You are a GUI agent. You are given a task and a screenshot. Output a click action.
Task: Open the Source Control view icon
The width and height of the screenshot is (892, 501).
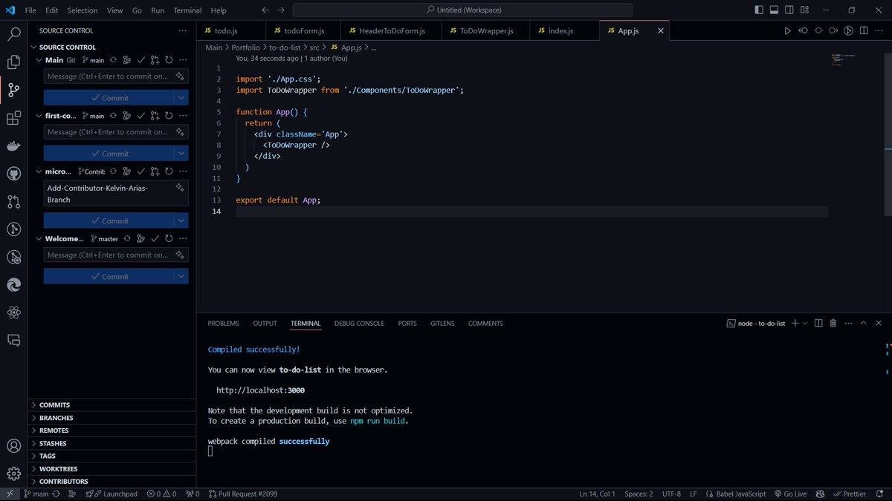[x=13, y=89]
